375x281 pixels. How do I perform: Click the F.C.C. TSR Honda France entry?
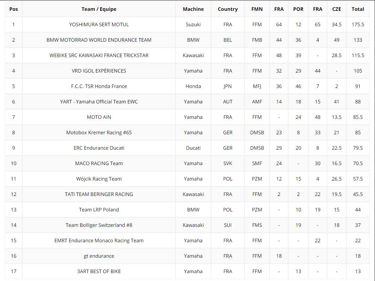pyautogui.click(x=99, y=86)
